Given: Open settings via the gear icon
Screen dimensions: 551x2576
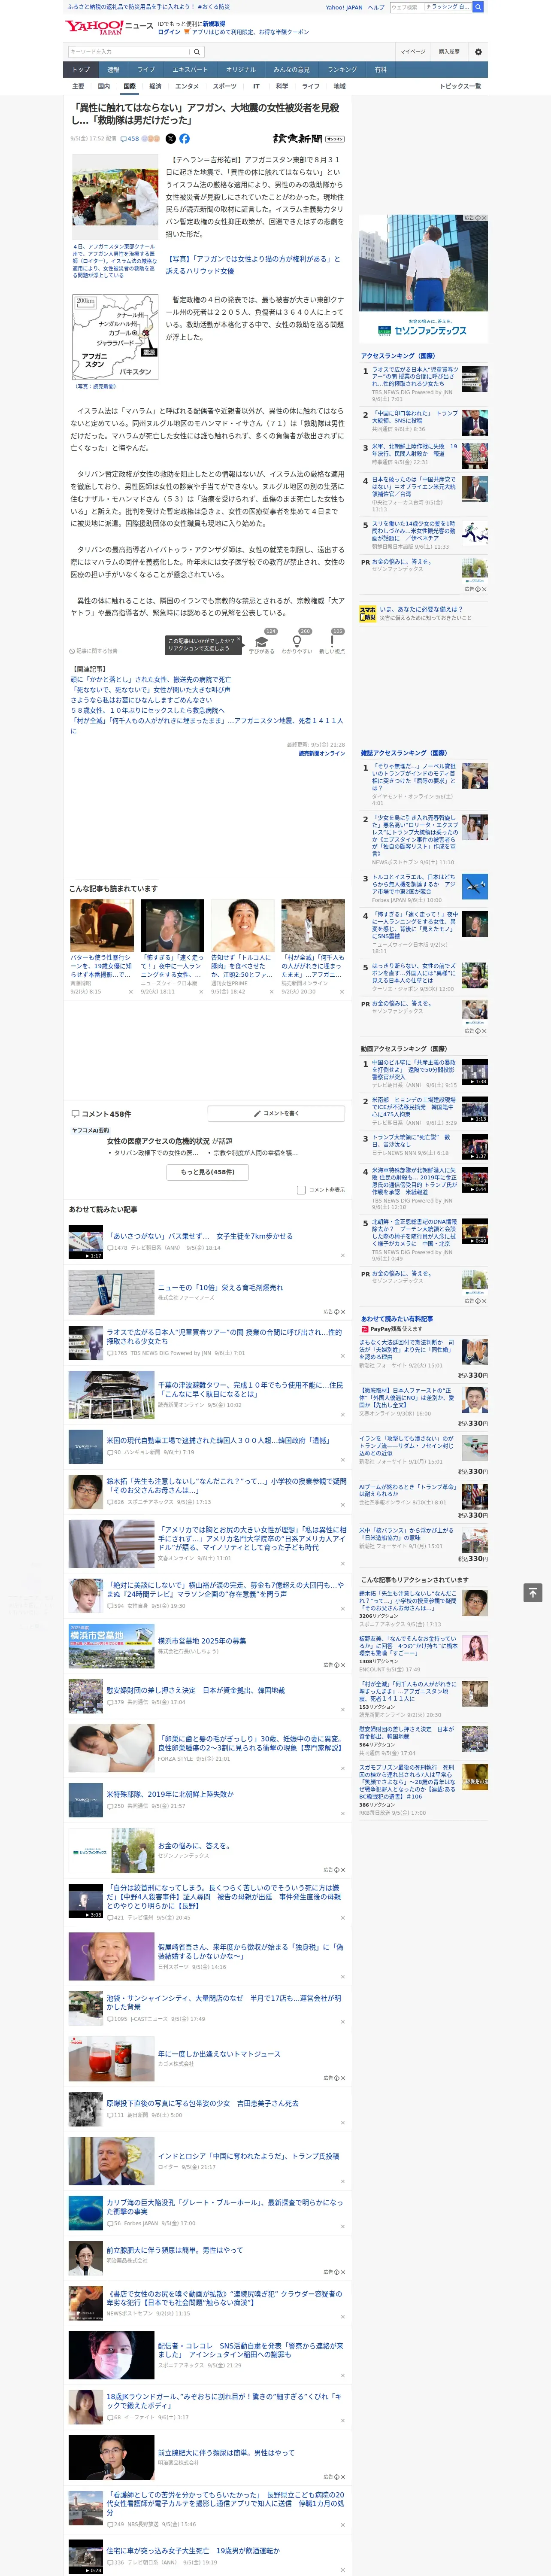Looking at the screenshot, I should point(478,51).
